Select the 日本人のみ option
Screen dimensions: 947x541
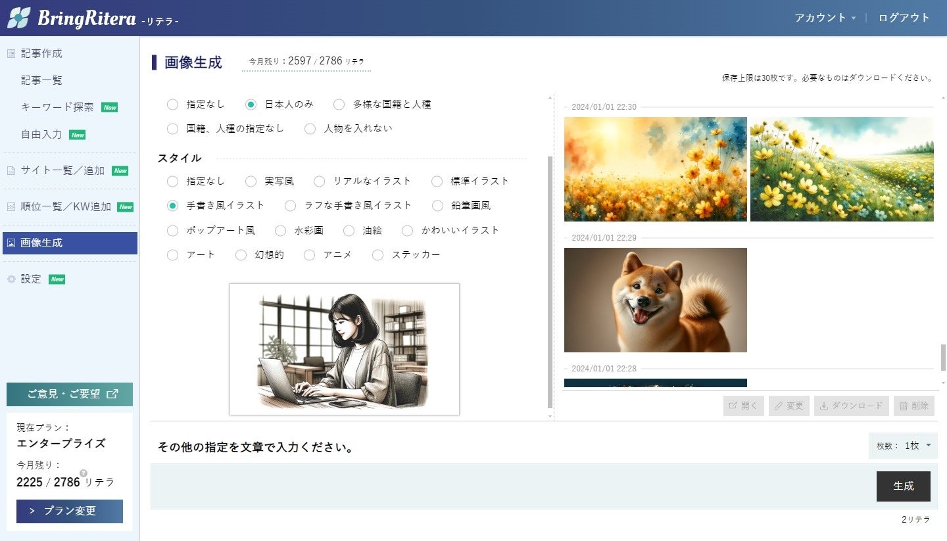(x=251, y=105)
